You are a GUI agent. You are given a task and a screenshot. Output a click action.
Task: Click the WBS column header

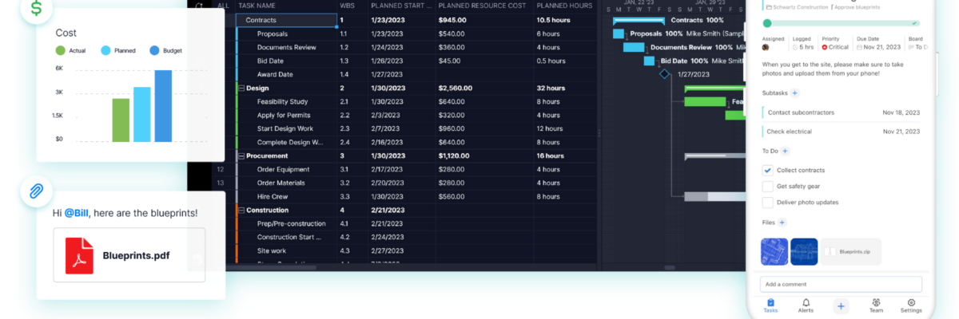347,6
